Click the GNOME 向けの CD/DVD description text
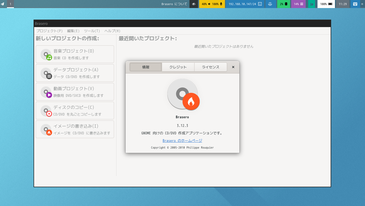This screenshot has width=365, height=206. click(x=182, y=133)
